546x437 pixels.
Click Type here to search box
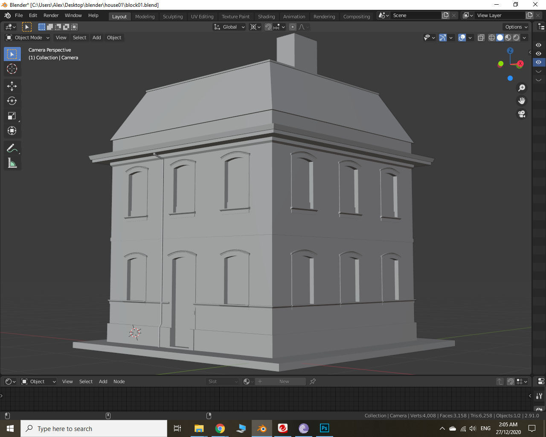94,428
